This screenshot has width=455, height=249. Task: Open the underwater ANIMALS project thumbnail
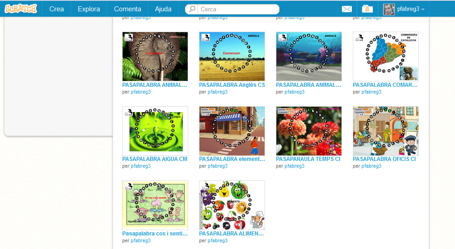click(x=309, y=56)
